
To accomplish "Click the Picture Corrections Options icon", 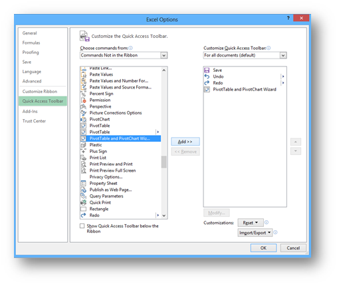I will point(84,113).
